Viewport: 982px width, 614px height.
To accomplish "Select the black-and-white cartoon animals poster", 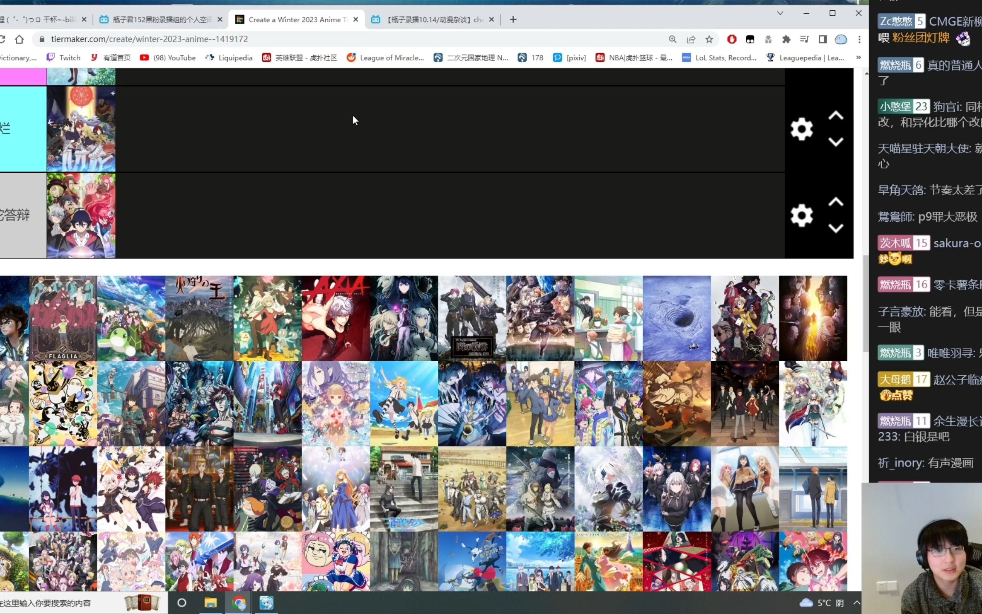I will [x=63, y=403].
